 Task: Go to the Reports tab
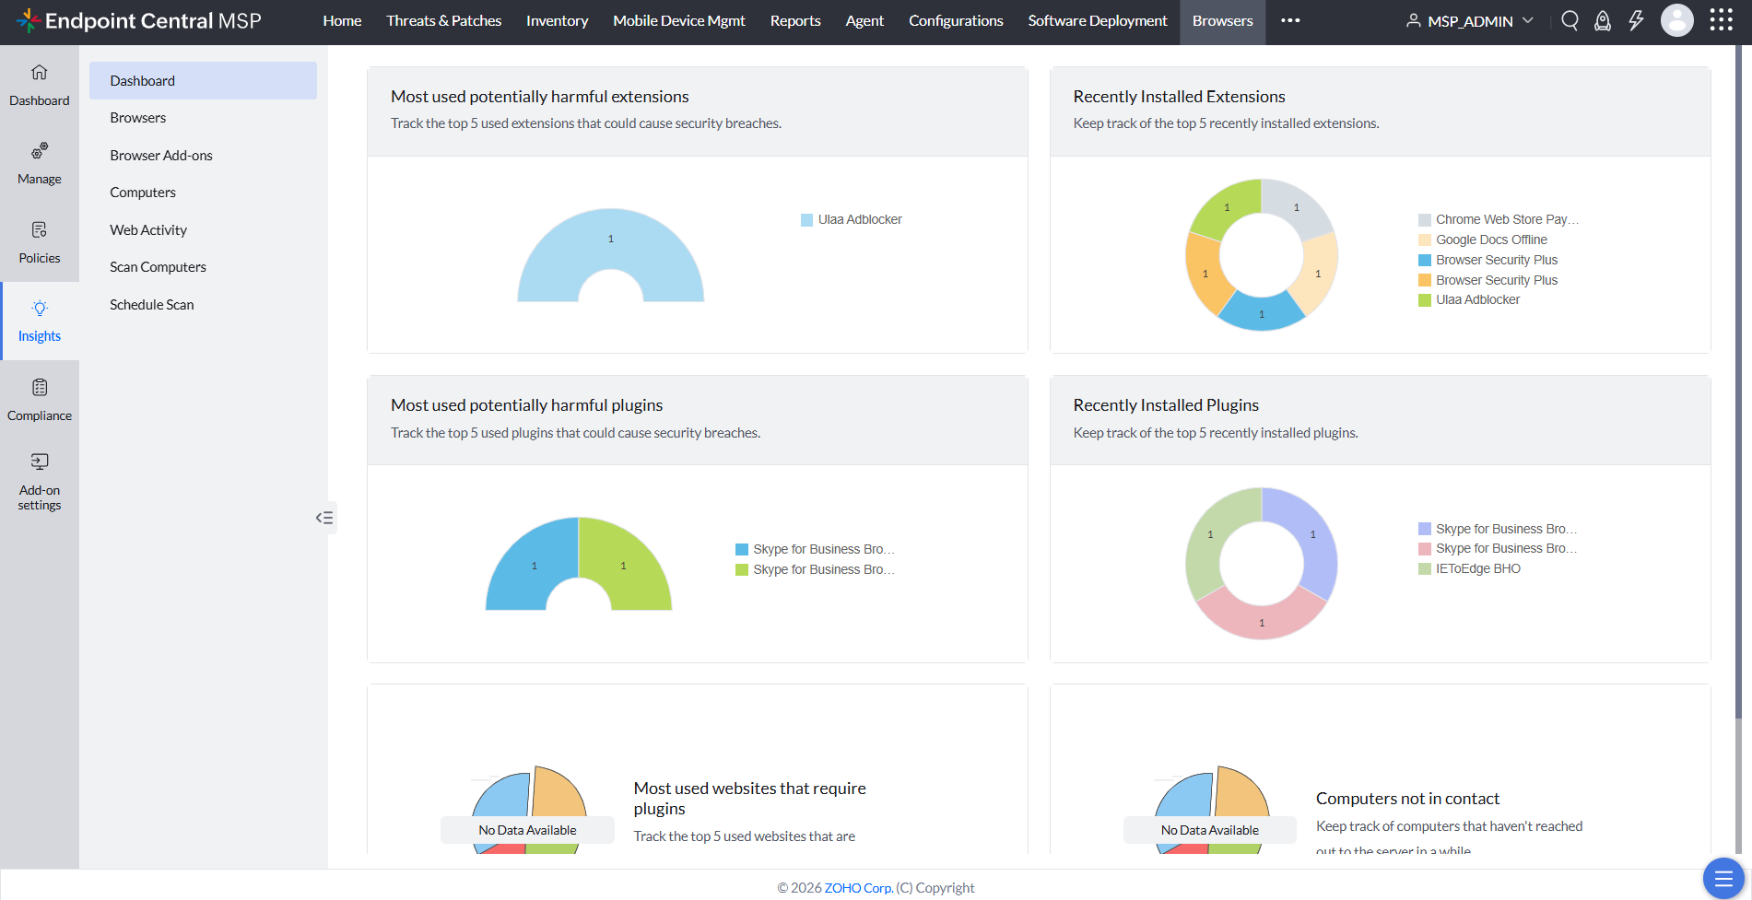(x=795, y=20)
